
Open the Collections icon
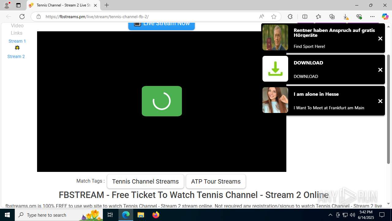(332, 17)
